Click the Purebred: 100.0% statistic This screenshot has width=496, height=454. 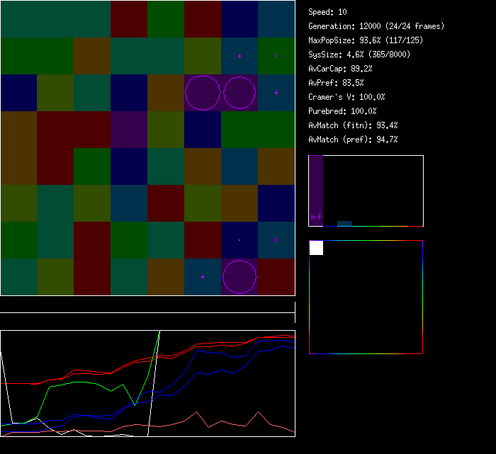click(x=342, y=111)
